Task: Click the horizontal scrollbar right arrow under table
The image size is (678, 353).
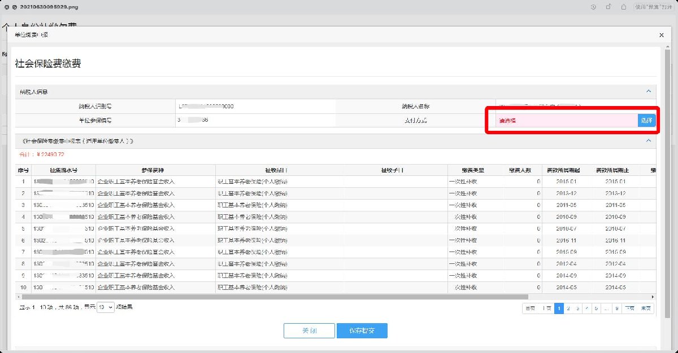Action: 653,297
